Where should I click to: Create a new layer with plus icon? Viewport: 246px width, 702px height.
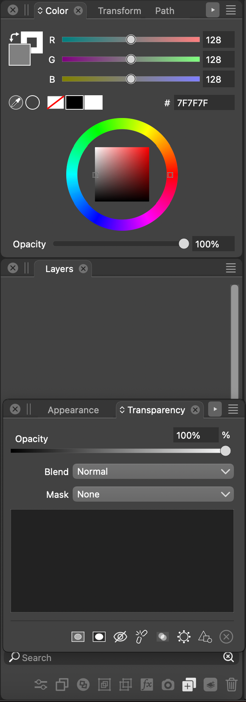tap(189, 685)
